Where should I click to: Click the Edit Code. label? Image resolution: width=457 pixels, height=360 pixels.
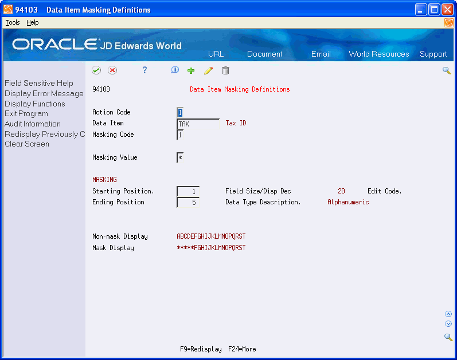pos(384,191)
